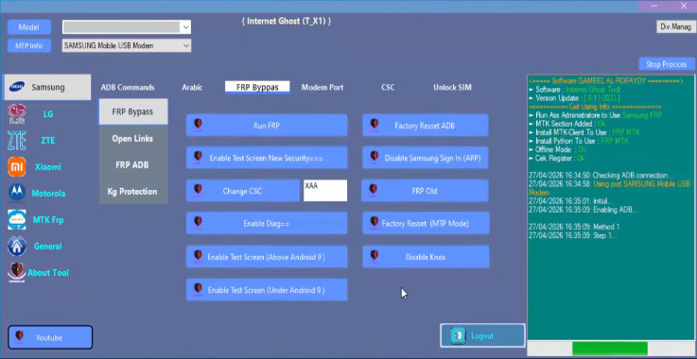Click the Logout door icon

click(x=458, y=335)
